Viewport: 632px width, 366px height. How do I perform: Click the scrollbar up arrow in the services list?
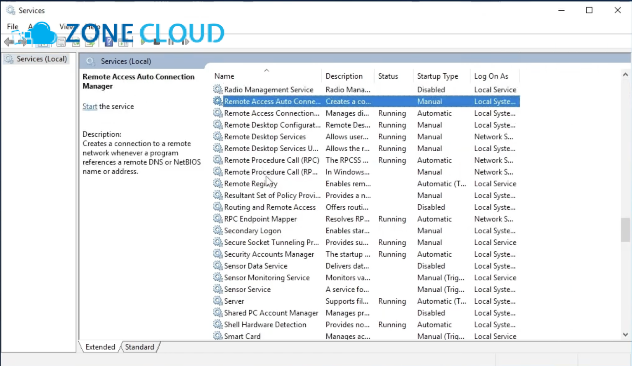point(625,75)
